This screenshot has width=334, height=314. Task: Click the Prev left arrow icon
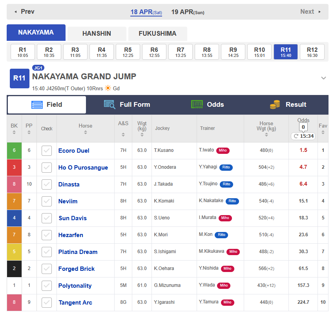tap(16, 12)
